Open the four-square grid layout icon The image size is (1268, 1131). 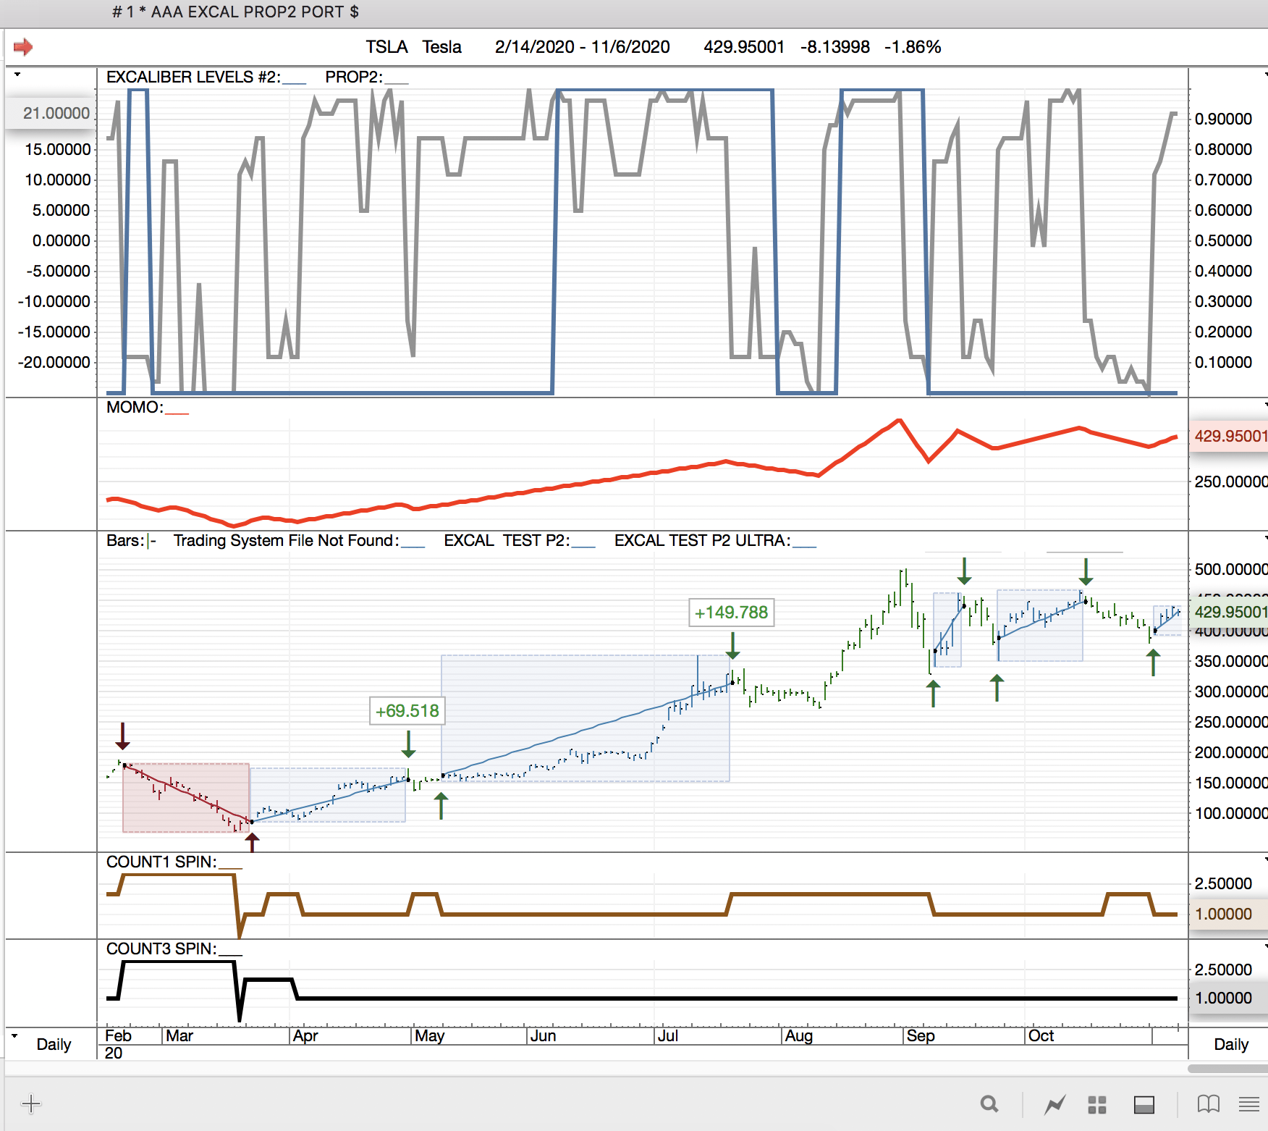(1097, 1104)
